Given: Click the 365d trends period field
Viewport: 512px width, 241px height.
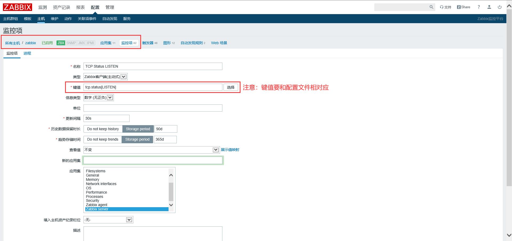Looking at the screenshot, I should click(165, 139).
